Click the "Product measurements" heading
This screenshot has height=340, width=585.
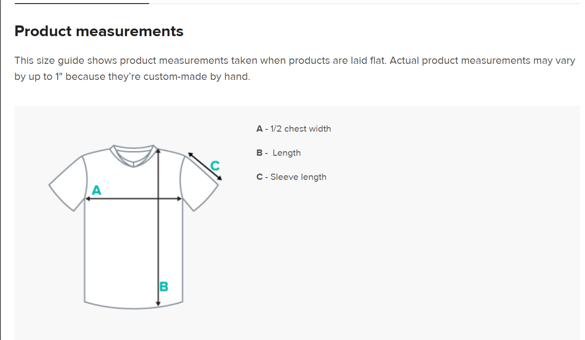[99, 31]
